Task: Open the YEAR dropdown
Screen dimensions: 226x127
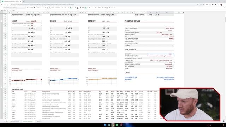Action: [173, 68]
